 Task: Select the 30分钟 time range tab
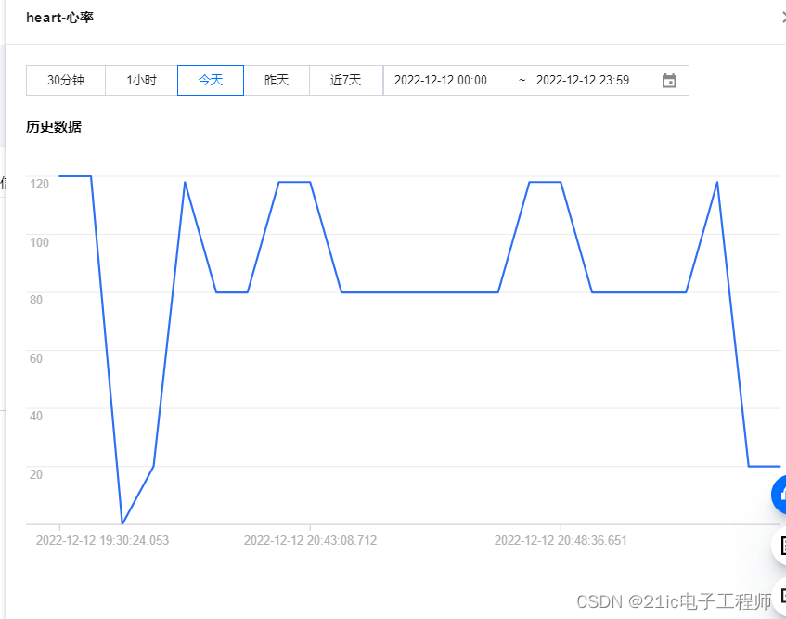click(66, 80)
